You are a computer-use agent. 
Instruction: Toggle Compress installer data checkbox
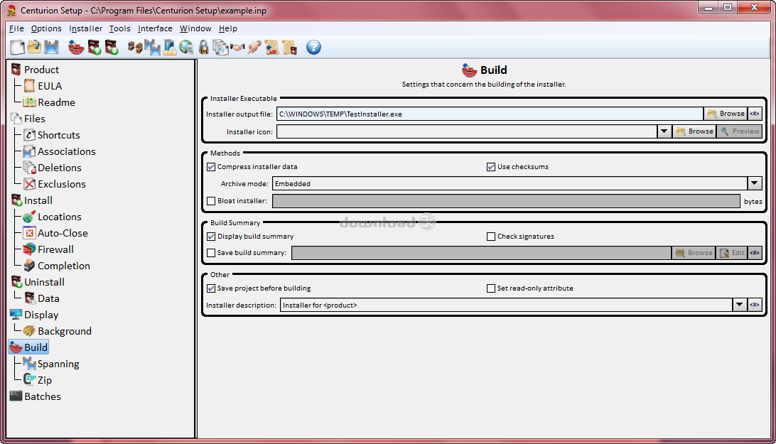pos(211,167)
